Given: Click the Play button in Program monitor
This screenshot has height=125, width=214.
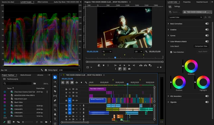Looking at the screenshot, I should click(x=124, y=65).
